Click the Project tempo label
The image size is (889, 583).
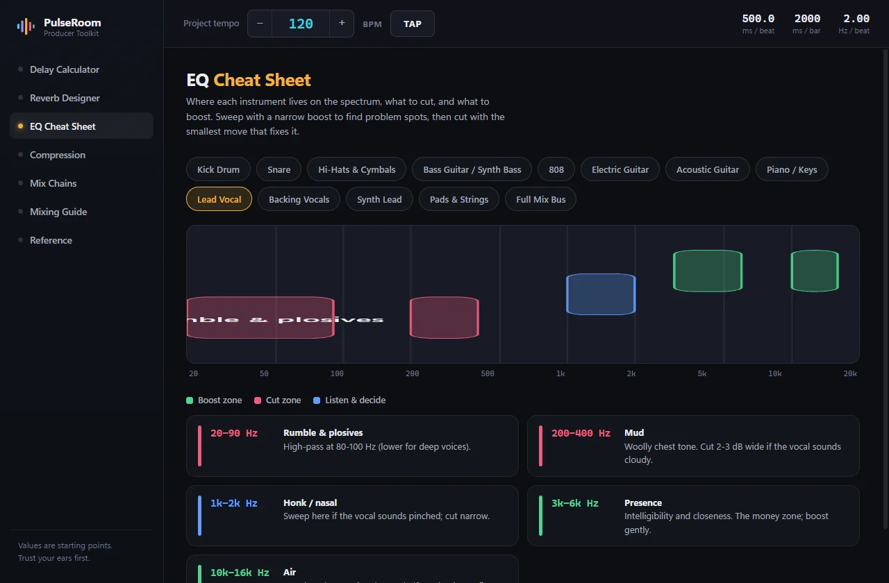pyautogui.click(x=211, y=24)
